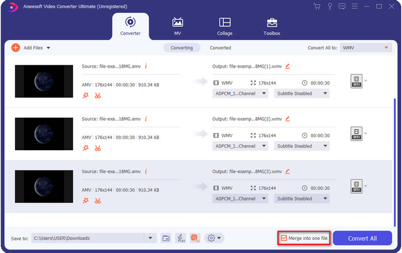402x253 pixels.
Task: Expand the Convert All to WMV dropdown
Action: (366, 48)
